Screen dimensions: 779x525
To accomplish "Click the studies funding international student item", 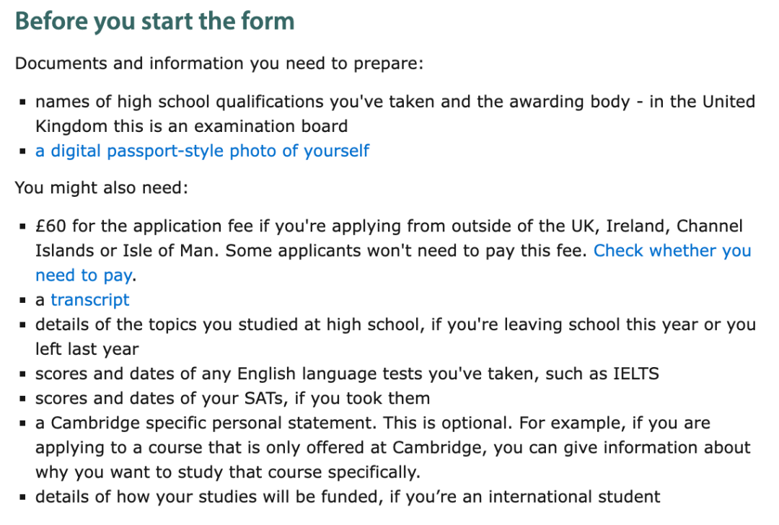I will pyautogui.click(x=348, y=497).
